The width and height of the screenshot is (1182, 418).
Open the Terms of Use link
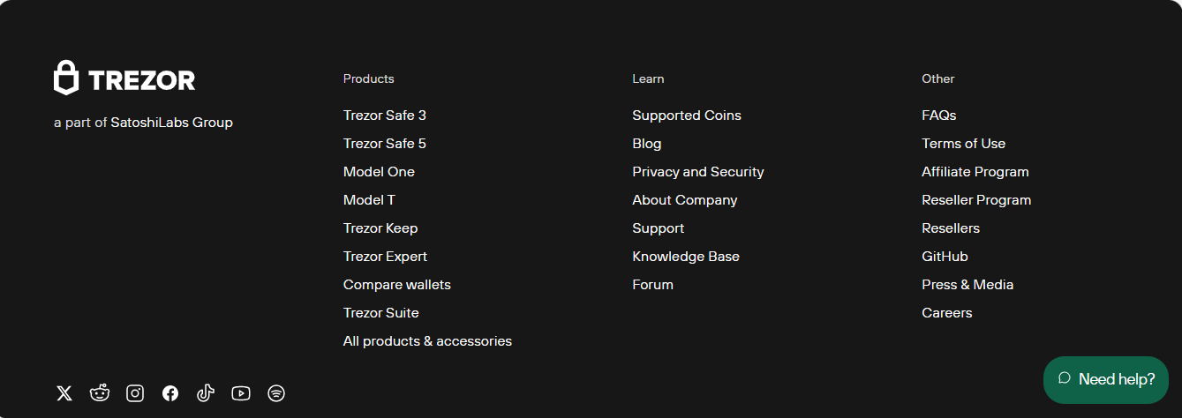[x=964, y=144]
